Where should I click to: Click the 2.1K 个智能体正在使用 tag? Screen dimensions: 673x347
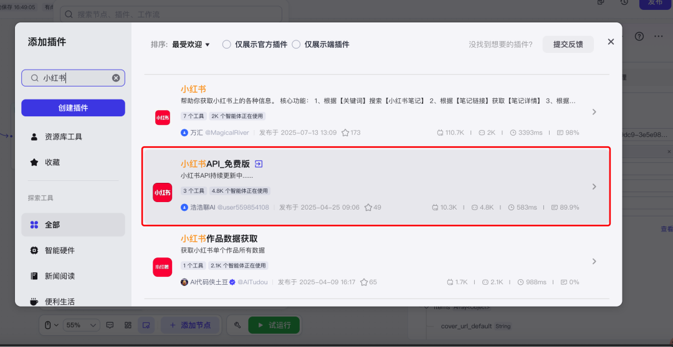[x=238, y=266]
